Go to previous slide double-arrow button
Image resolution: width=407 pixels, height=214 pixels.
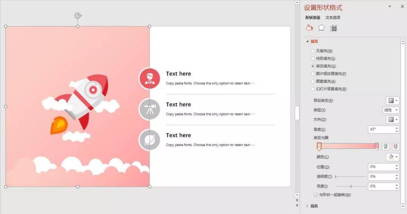pyautogui.click(x=297, y=200)
